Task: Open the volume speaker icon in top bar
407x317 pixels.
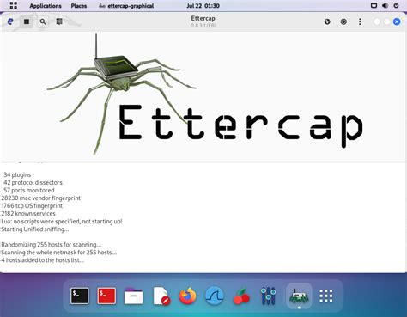Action: [385, 5]
